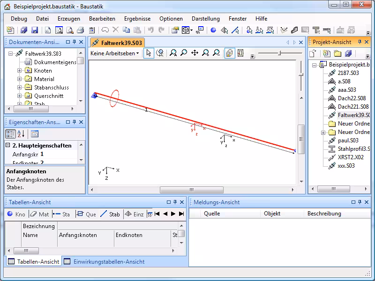Jump to the first table record
Viewport: 375px width, 281px height.
click(x=157, y=214)
